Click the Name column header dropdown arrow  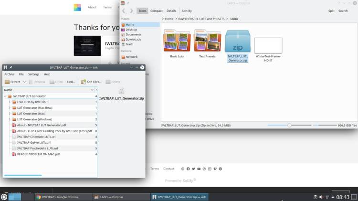click(x=92, y=90)
